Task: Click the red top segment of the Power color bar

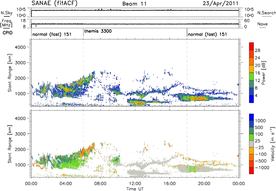Action: [x=252, y=46]
